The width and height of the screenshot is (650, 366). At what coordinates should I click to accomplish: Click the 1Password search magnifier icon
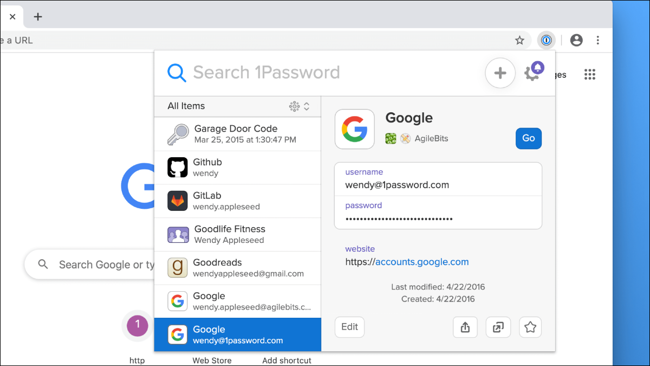[177, 73]
